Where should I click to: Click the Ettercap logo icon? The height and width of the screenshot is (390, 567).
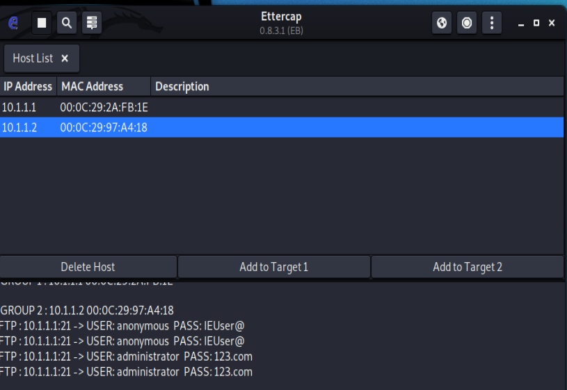pyautogui.click(x=13, y=23)
